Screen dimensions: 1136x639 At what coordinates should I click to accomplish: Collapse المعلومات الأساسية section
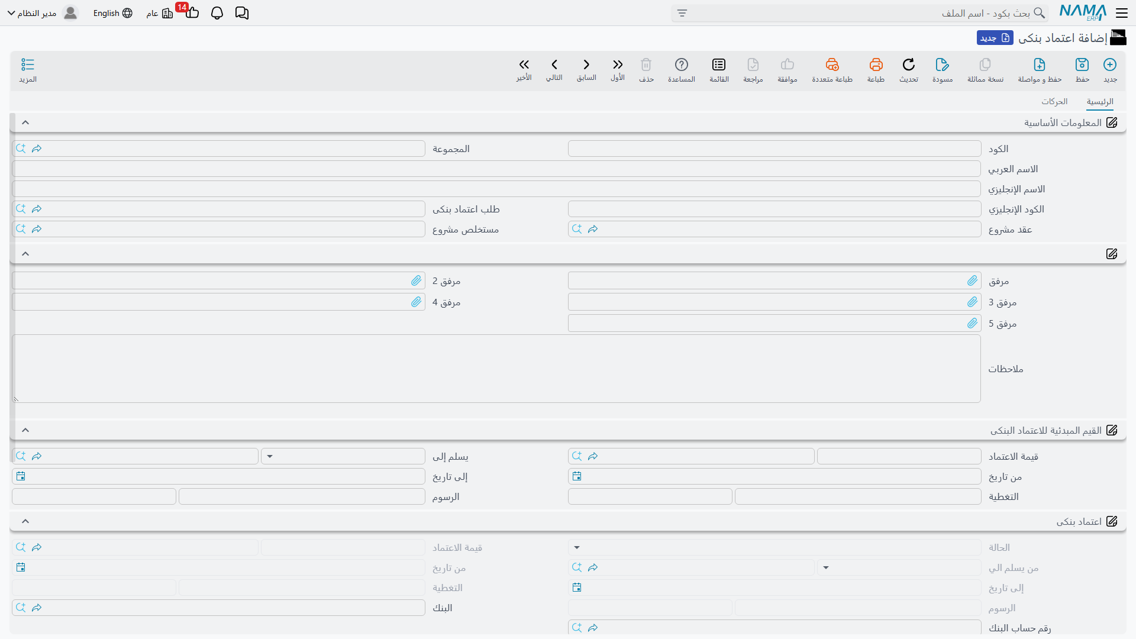tap(25, 122)
